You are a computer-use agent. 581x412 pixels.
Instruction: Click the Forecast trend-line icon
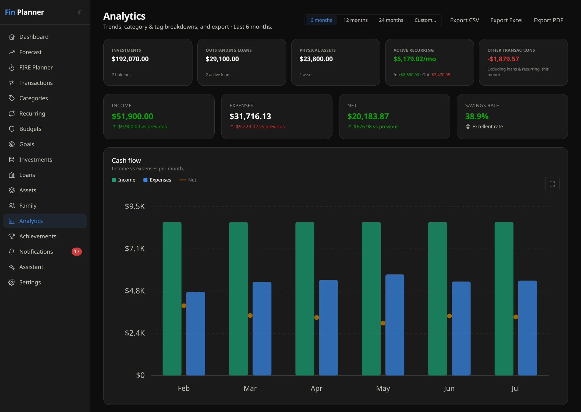(x=12, y=52)
